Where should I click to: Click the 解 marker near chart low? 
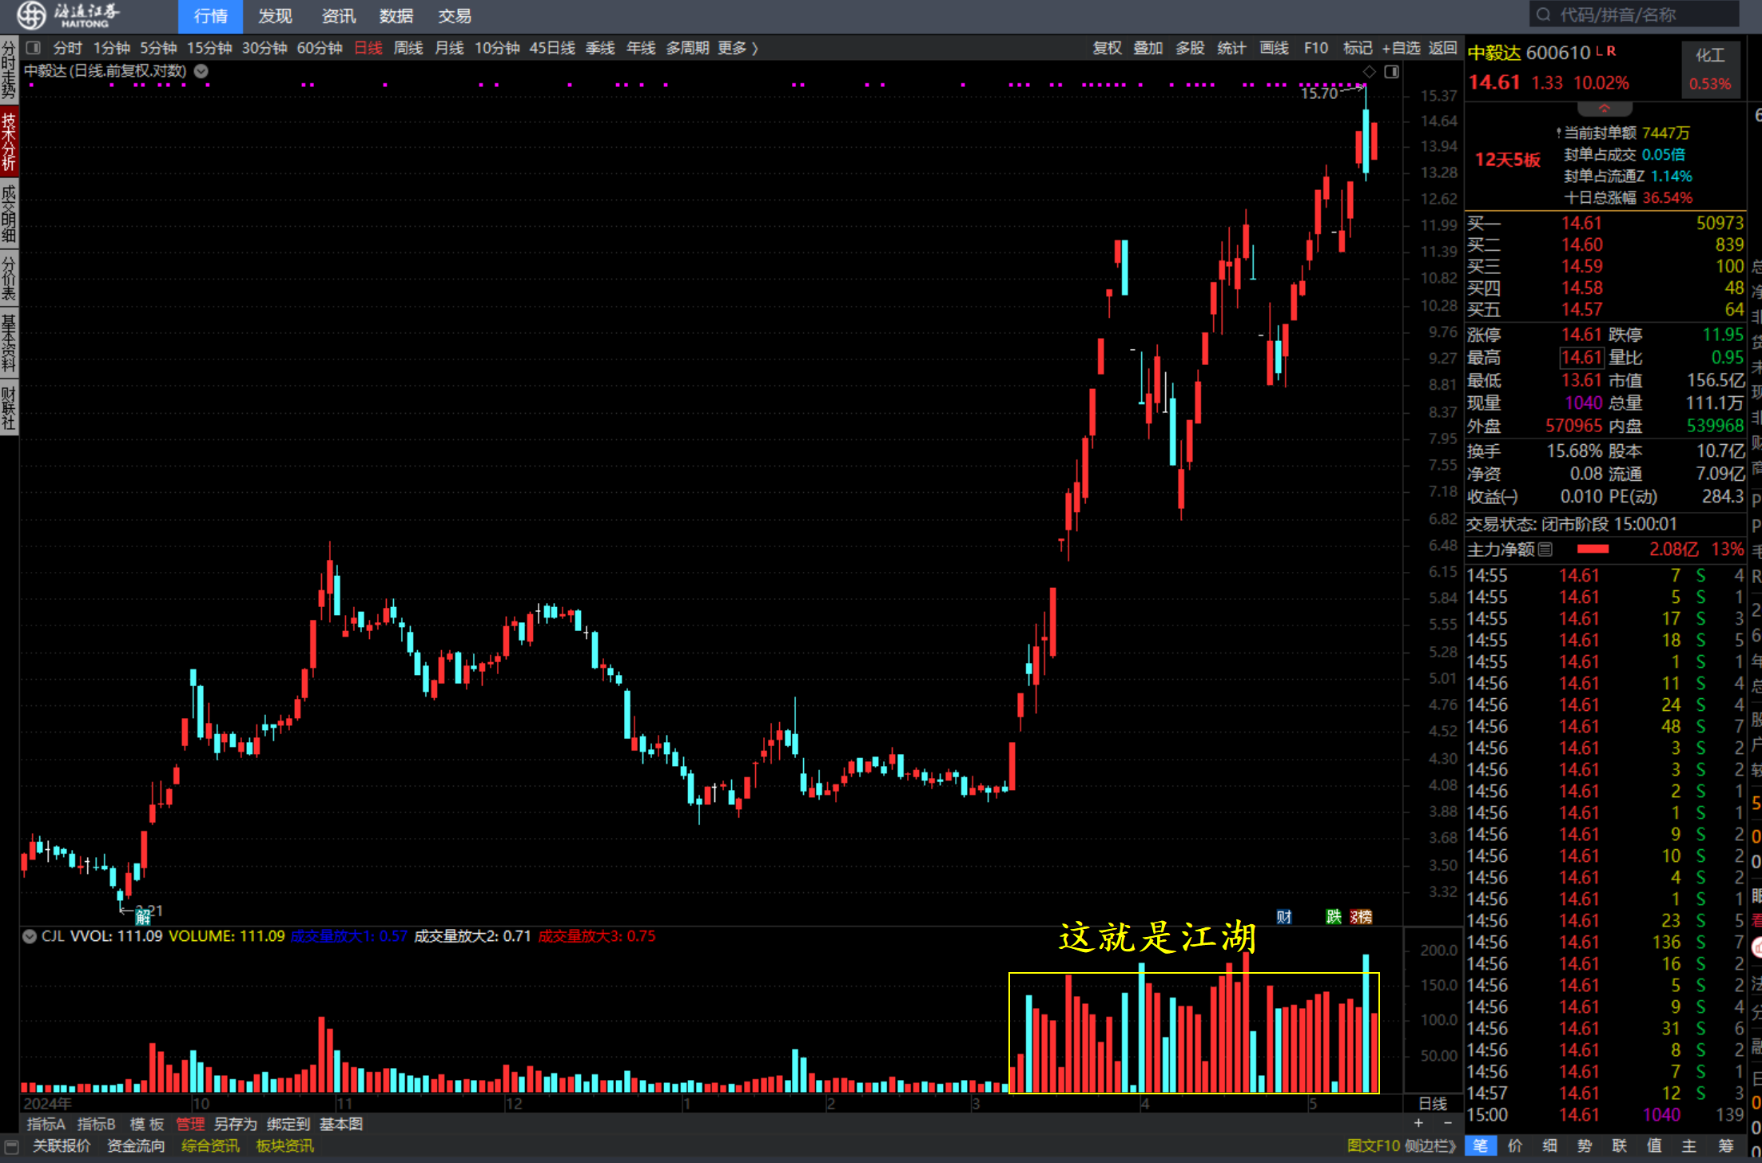pyautogui.click(x=143, y=917)
